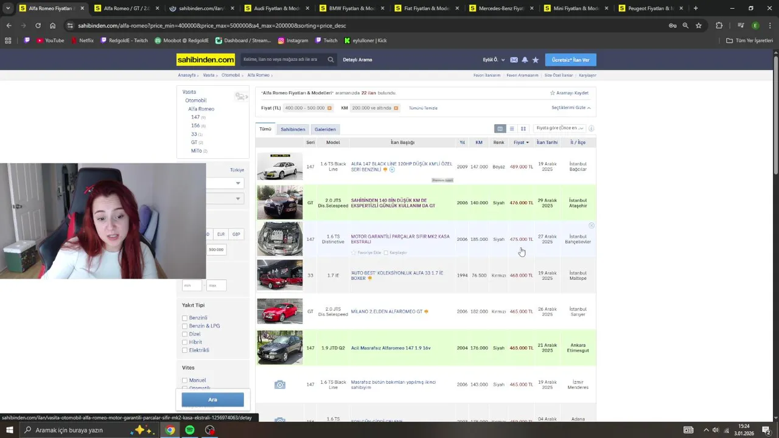Tick the Benzinli fuel checkbox
This screenshot has height=438, width=779.
click(x=184, y=318)
